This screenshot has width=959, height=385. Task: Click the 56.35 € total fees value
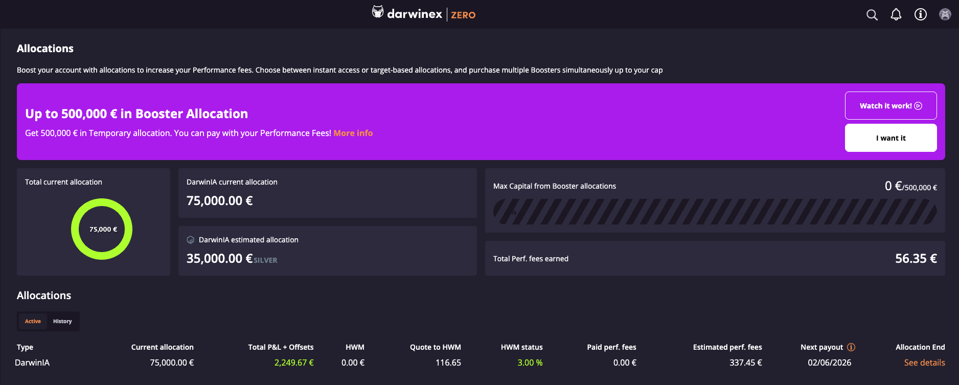pos(916,259)
